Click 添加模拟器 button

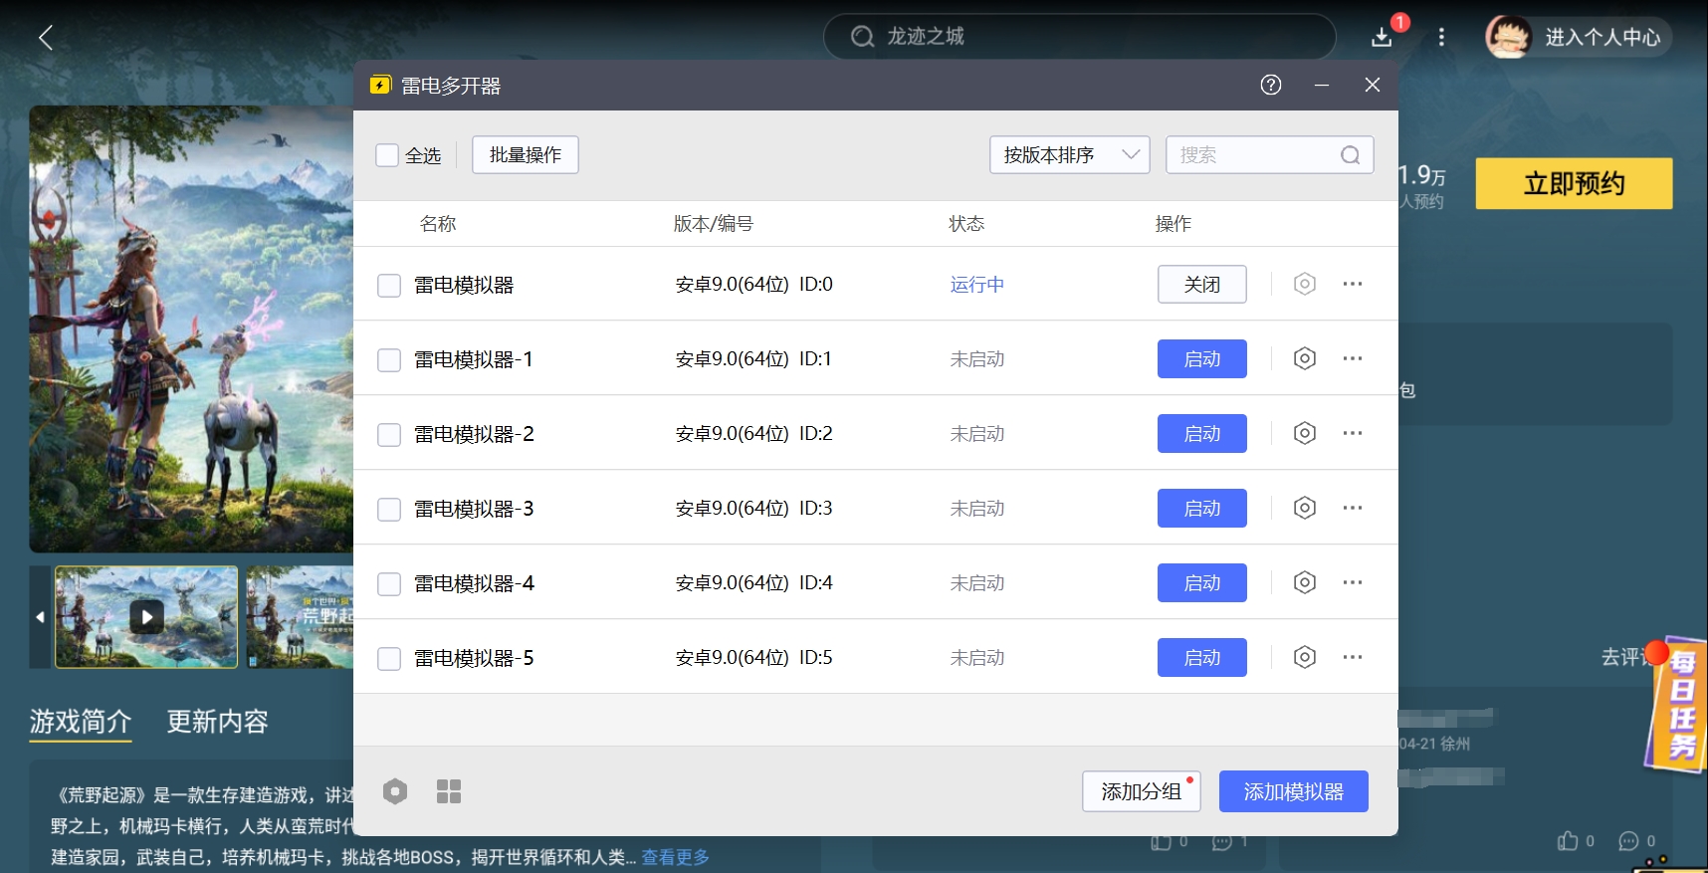click(x=1293, y=791)
